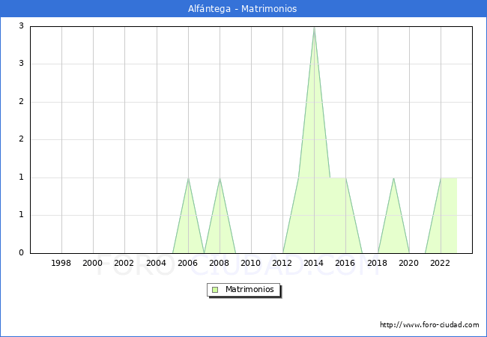Screen dimensions: 487x337
Task: Select the 'Matrimonios' legend label
Action: coord(249,289)
